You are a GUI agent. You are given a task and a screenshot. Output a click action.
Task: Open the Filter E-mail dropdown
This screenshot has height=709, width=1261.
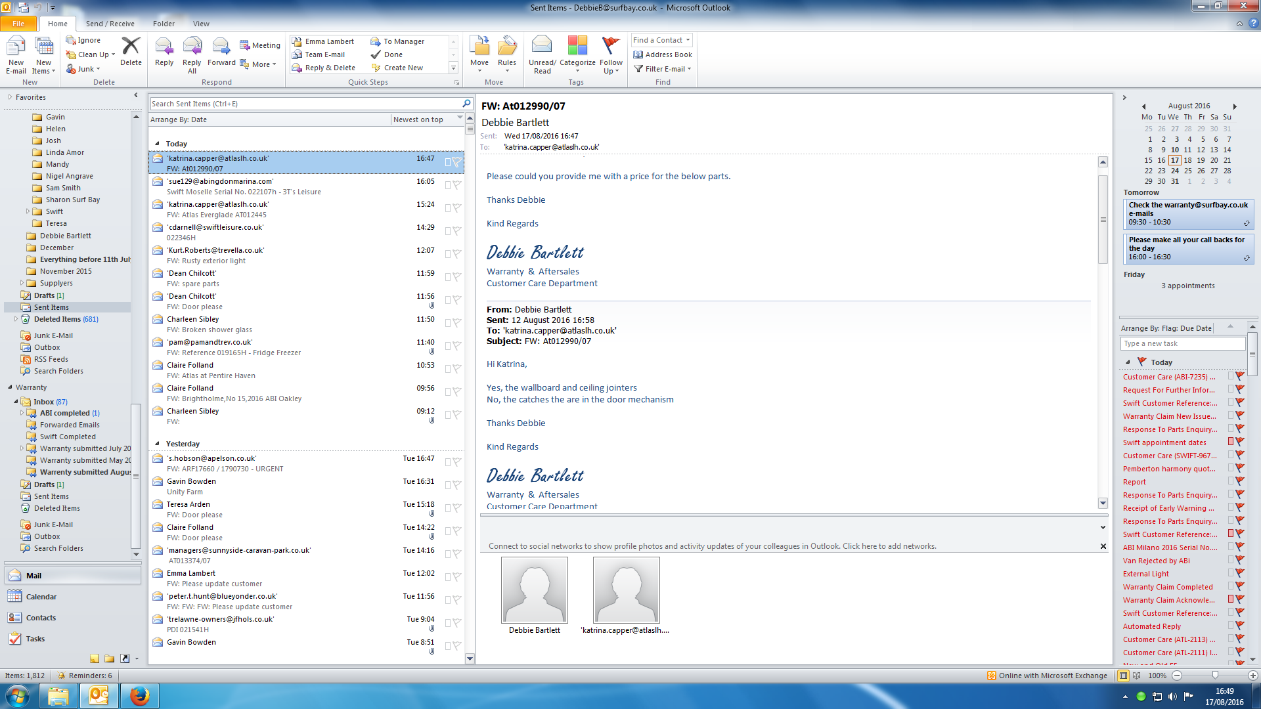pyautogui.click(x=665, y=69)
